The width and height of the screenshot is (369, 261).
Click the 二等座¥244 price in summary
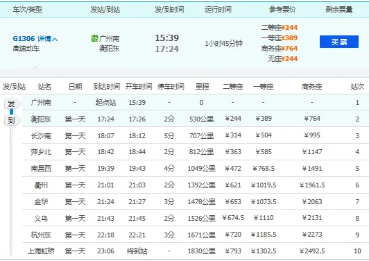[280, 28]
